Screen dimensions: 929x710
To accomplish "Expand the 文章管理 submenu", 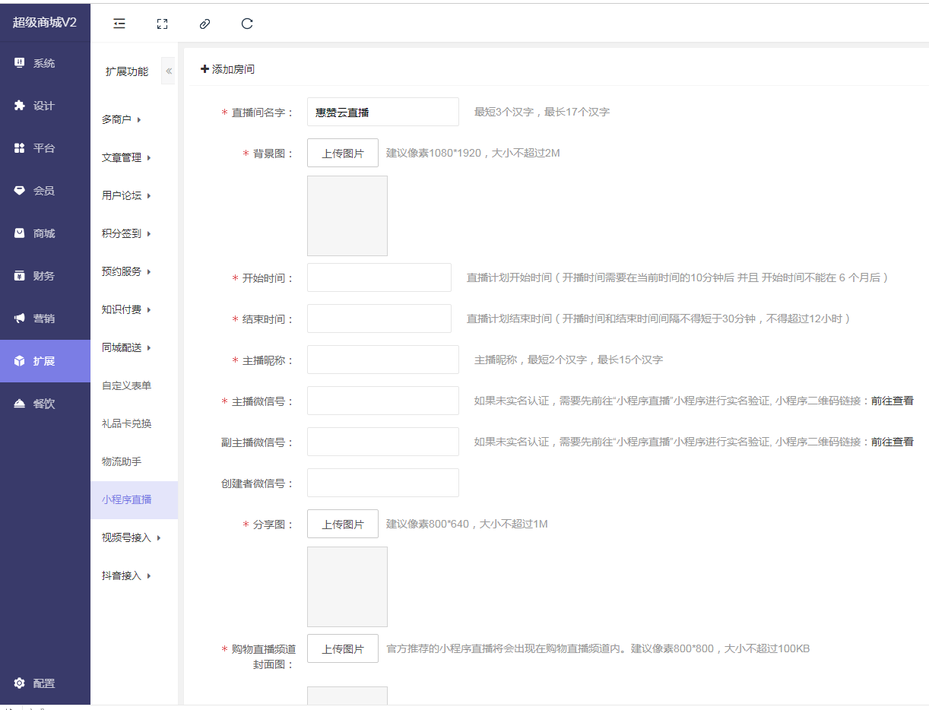I will [126, 157].
